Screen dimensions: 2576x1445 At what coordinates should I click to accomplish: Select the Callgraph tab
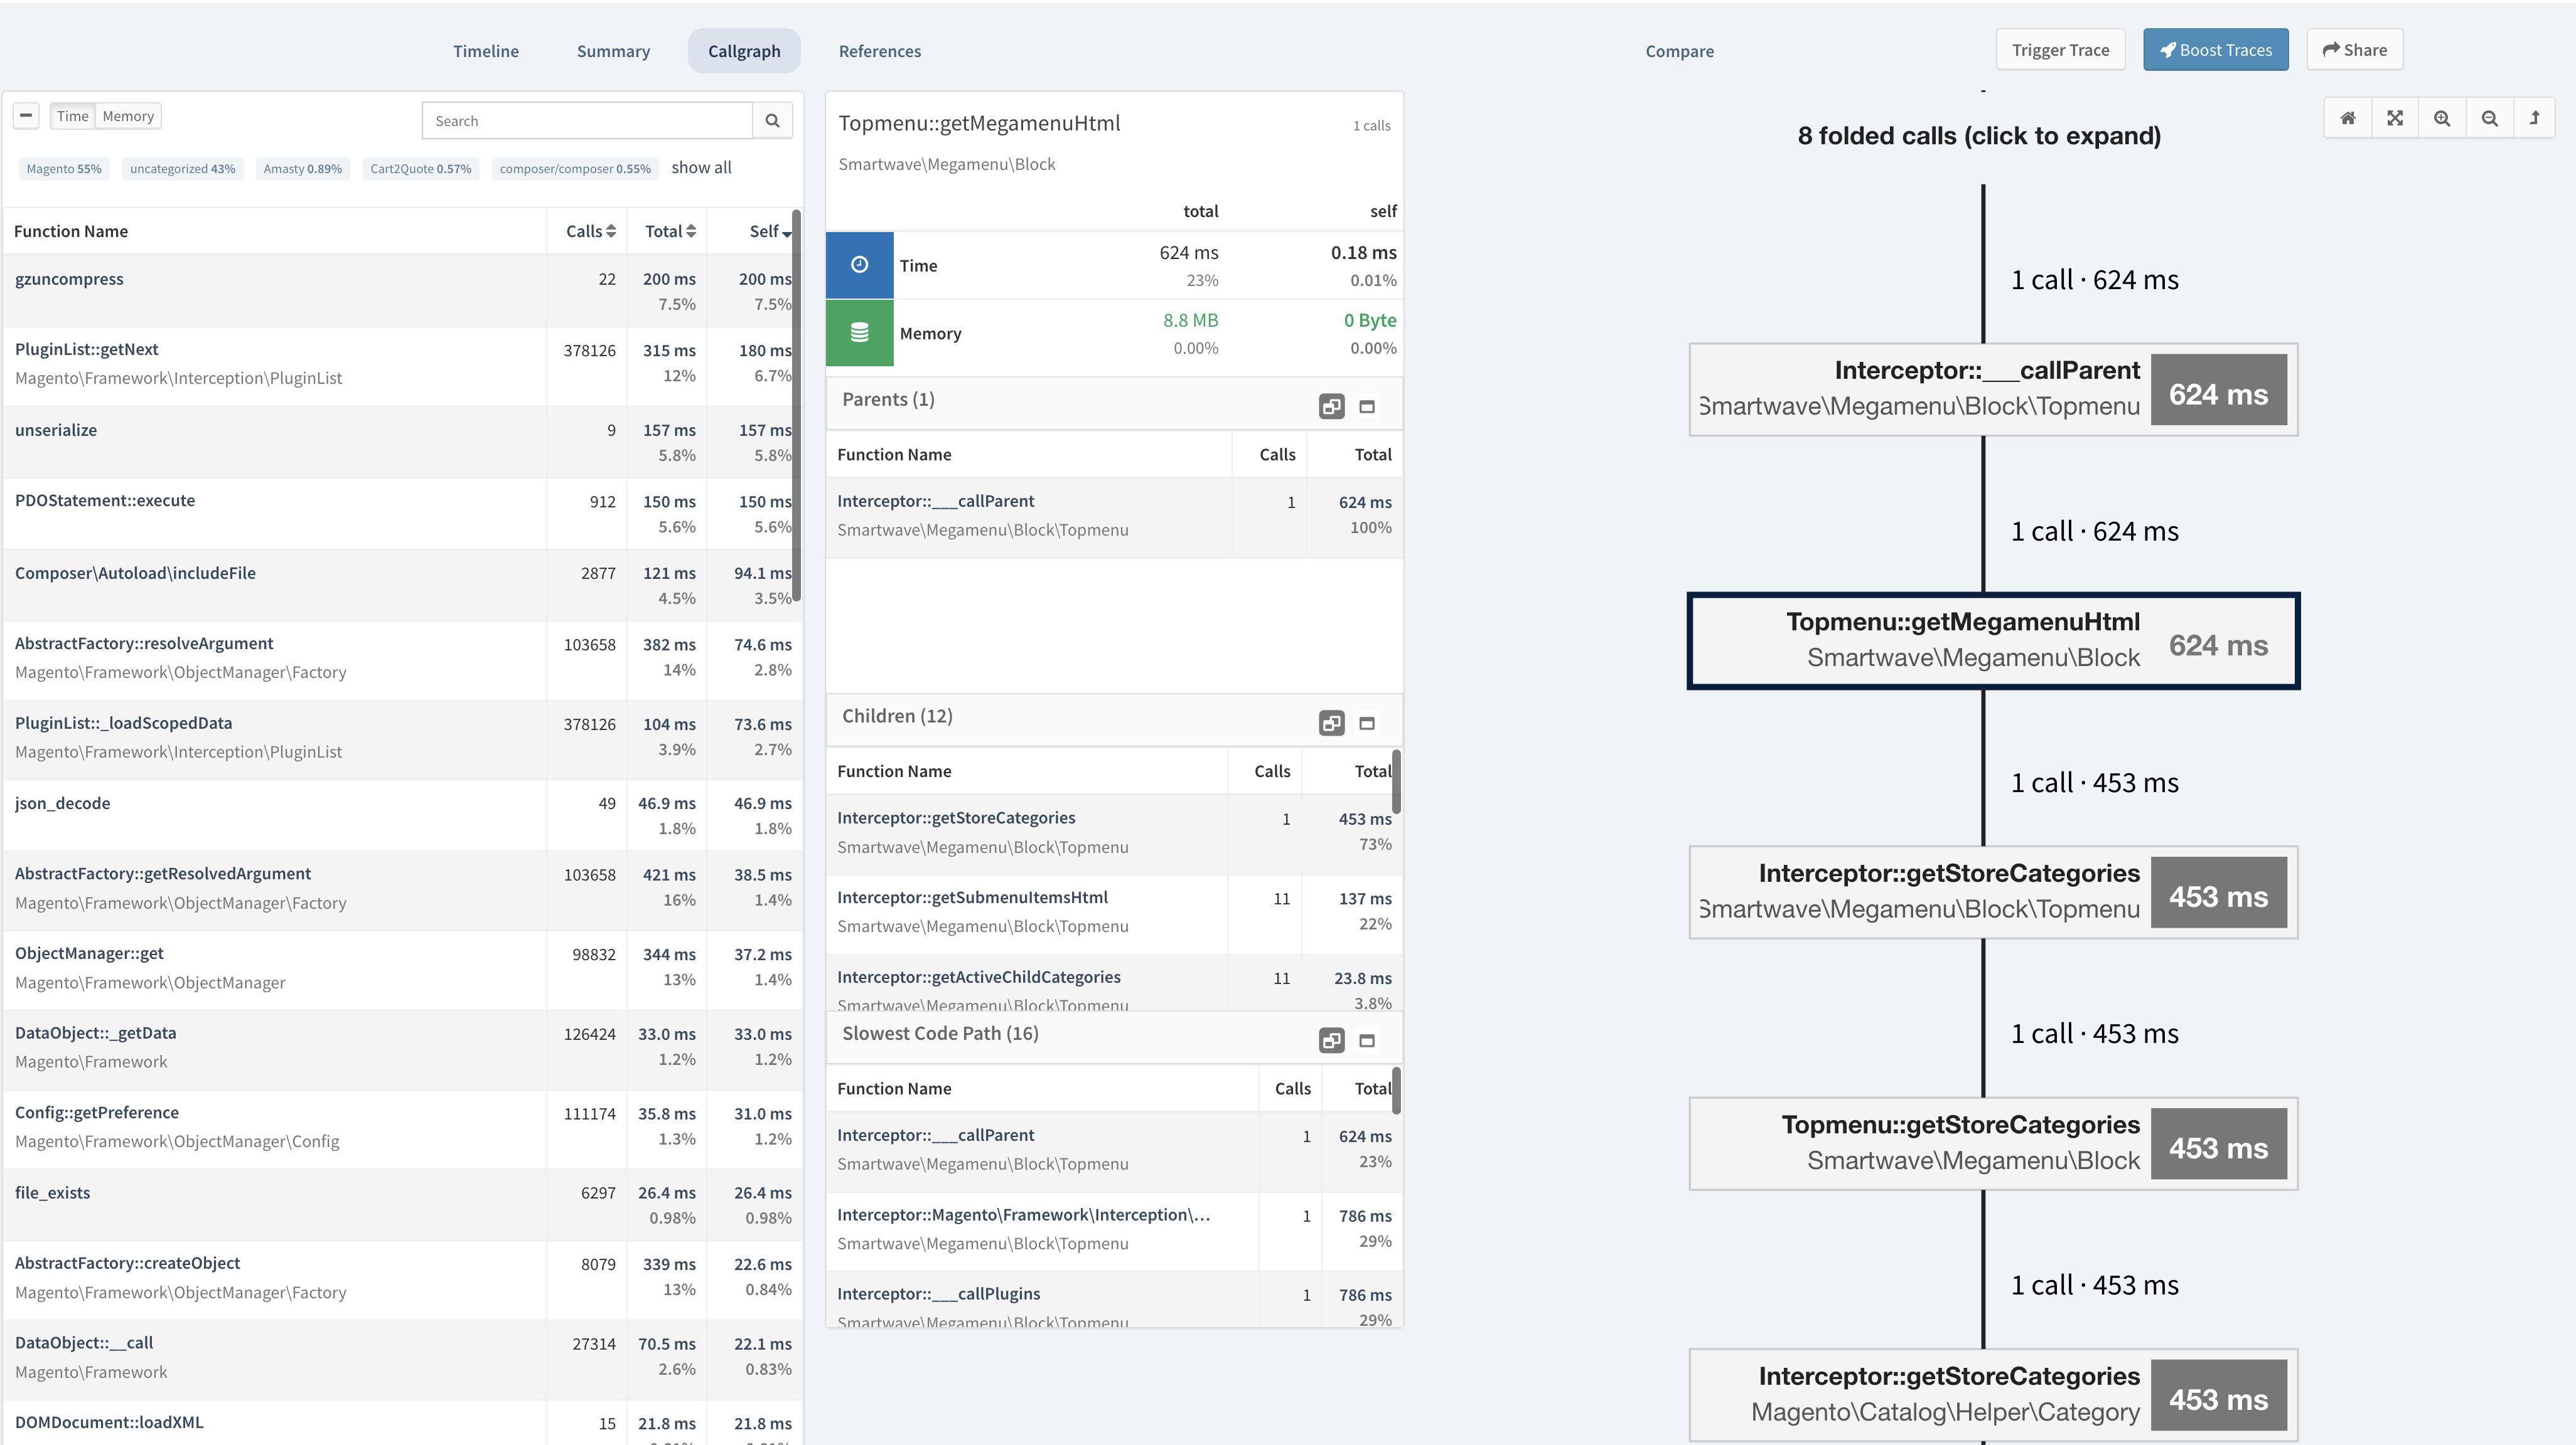744,51
